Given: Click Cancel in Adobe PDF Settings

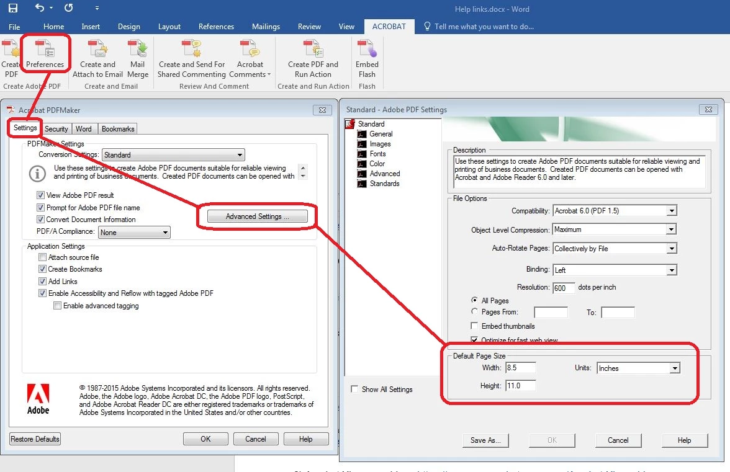Looking at the screenshot, I should coord(618,440).
